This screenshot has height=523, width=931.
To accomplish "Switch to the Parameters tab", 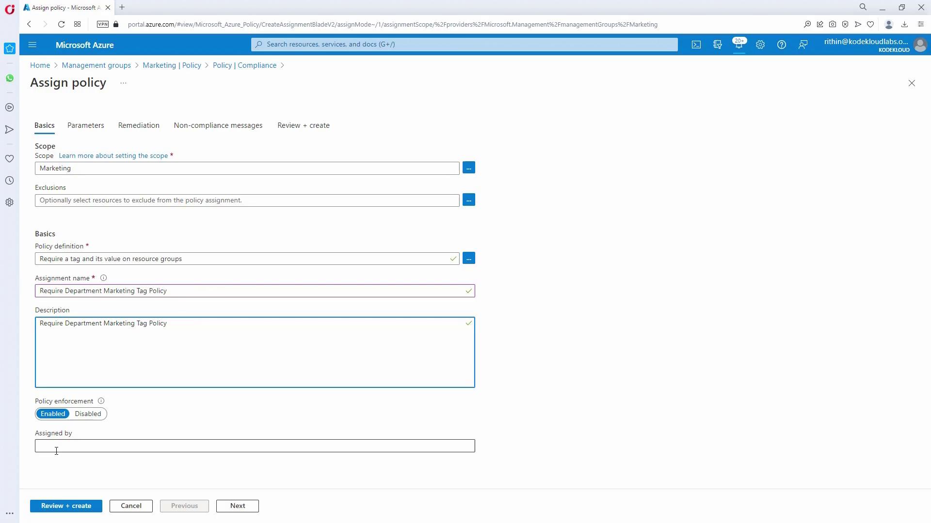I will click(x=85, y=125).
